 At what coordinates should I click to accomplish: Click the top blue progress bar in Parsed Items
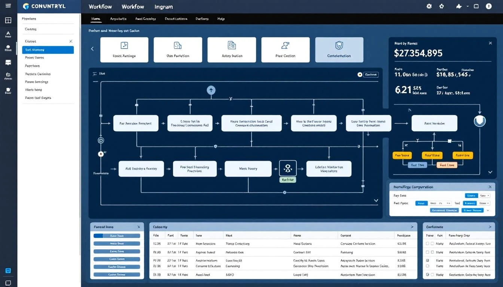pyautogui.click(x=117, y=235)
